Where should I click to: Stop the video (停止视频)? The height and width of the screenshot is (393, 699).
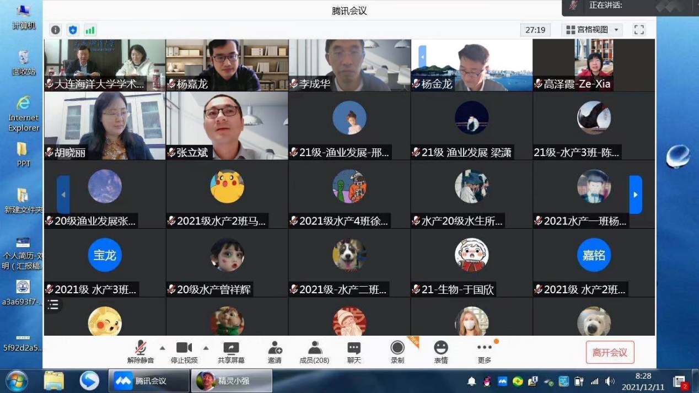[184, 352]
